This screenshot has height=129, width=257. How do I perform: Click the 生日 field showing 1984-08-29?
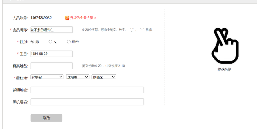[52, 54]
